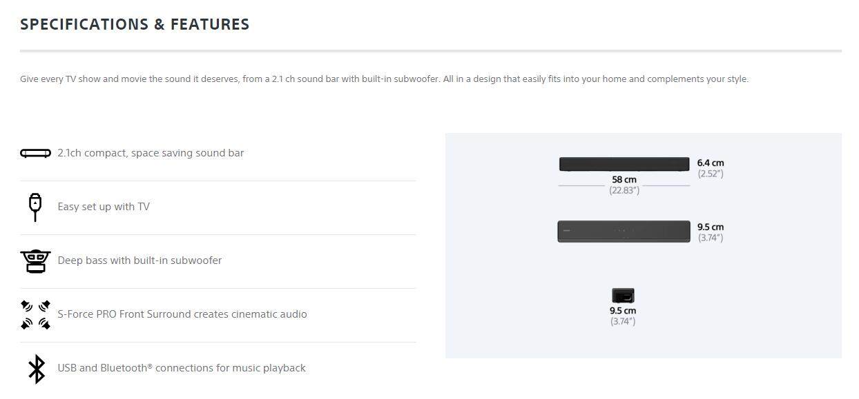Click USB and Bluetooth connections text
Image resolution: width=859 pixels, height=399 pixels.
[182, 368]
